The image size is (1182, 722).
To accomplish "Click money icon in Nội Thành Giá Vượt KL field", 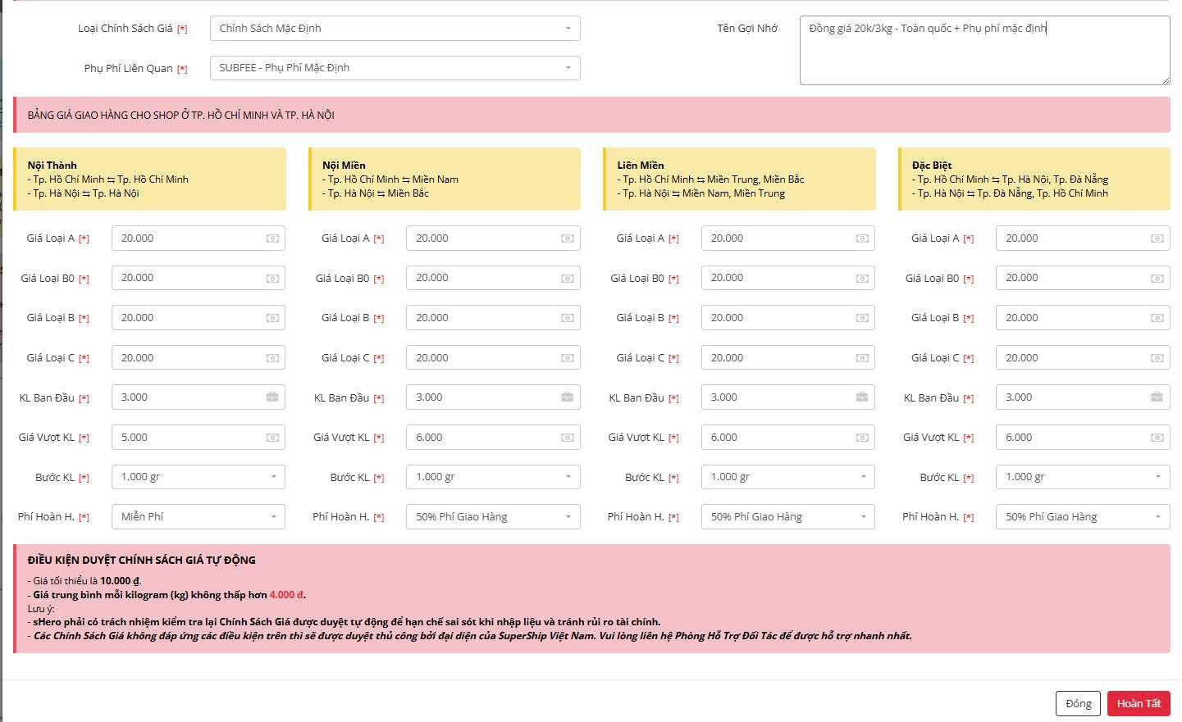I will click(x=272, y=438).
